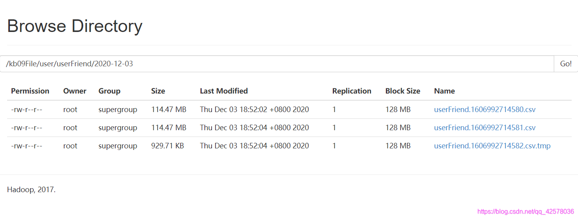578x219 pixels.
Task: Click the Permission column header
Action: pyautogui.click(x=30, y=91)
